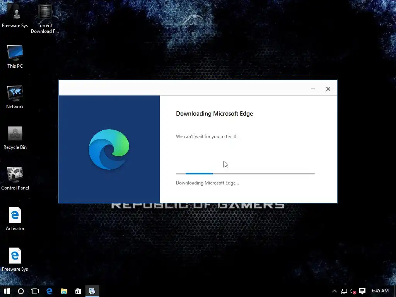Screen dimensions: 396x297
Task: Open Task View on the taskbar
Action: [x=34, y=291]
